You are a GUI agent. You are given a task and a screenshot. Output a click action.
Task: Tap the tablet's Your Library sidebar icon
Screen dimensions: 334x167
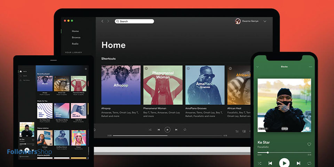[x=21, y=80]
